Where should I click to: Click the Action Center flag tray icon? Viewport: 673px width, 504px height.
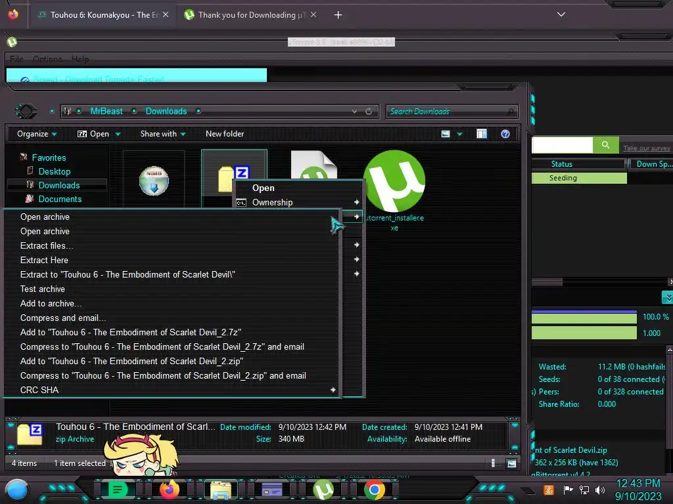(x=568, y=490)
